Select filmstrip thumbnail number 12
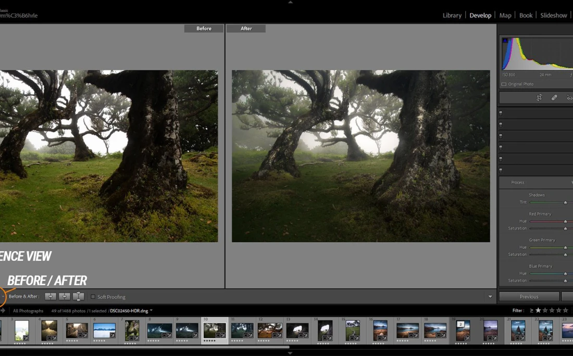 270,330
